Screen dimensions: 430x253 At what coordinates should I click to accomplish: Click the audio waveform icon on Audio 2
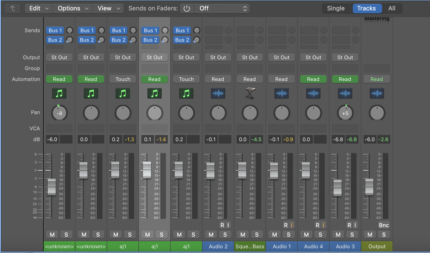218,94
